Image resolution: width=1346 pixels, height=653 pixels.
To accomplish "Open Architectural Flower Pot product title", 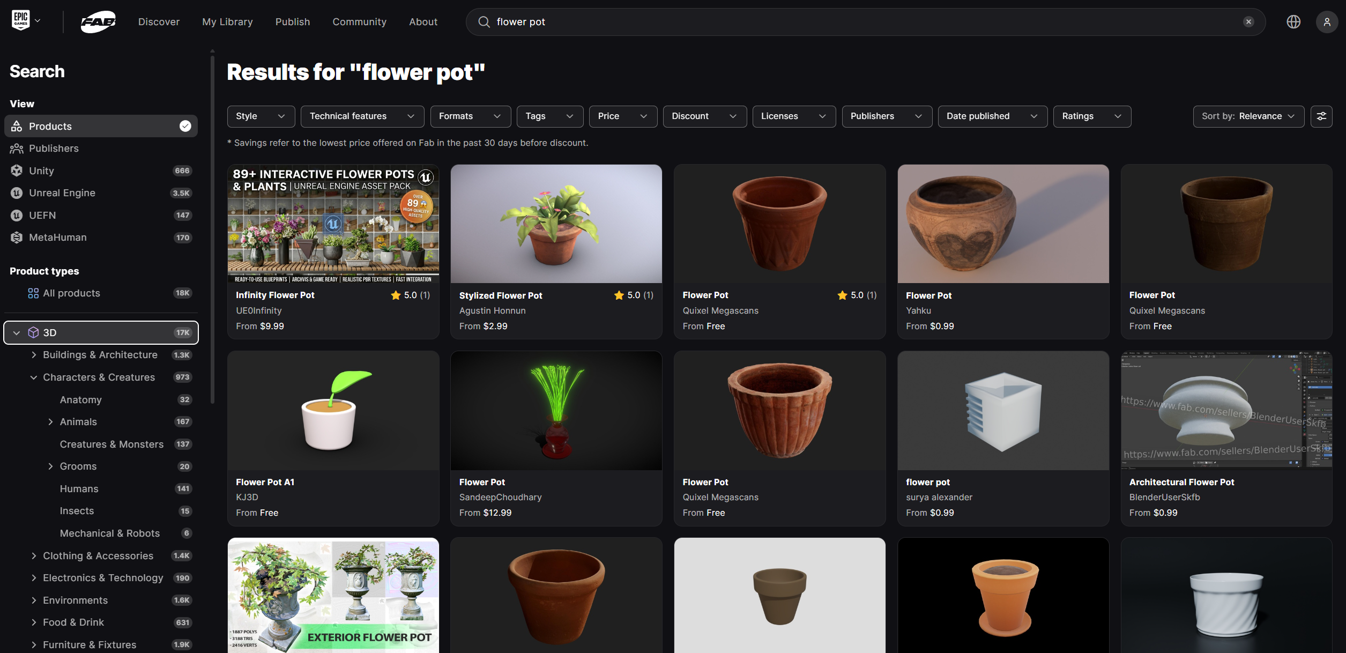I will [x=1181, y=482].
